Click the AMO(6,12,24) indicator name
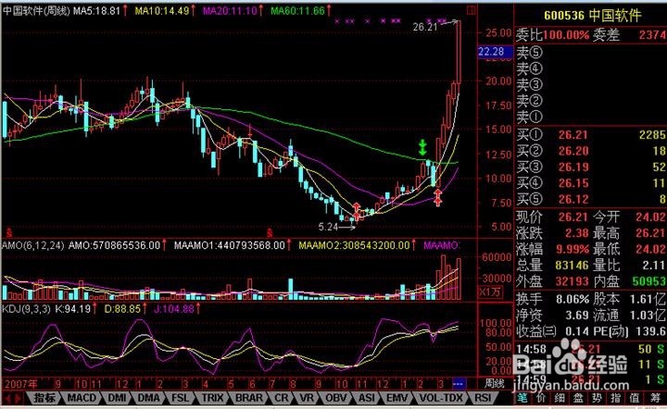Screen dimensions: 667x409 pyautogui.click(x=32, y=245)
